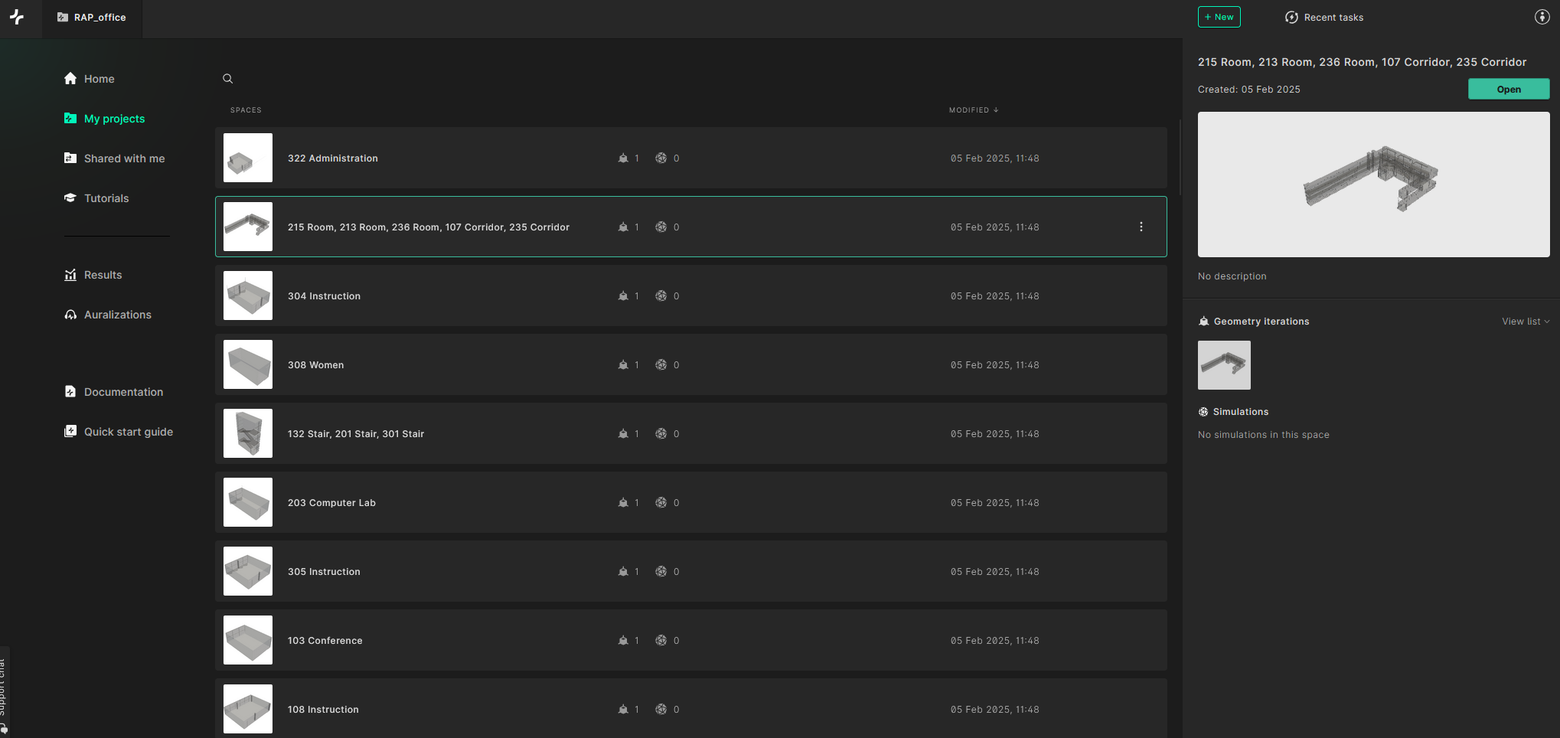1560x738 pixels.
Task: Go to Shared with me
Action: click(x=115, y=158)
